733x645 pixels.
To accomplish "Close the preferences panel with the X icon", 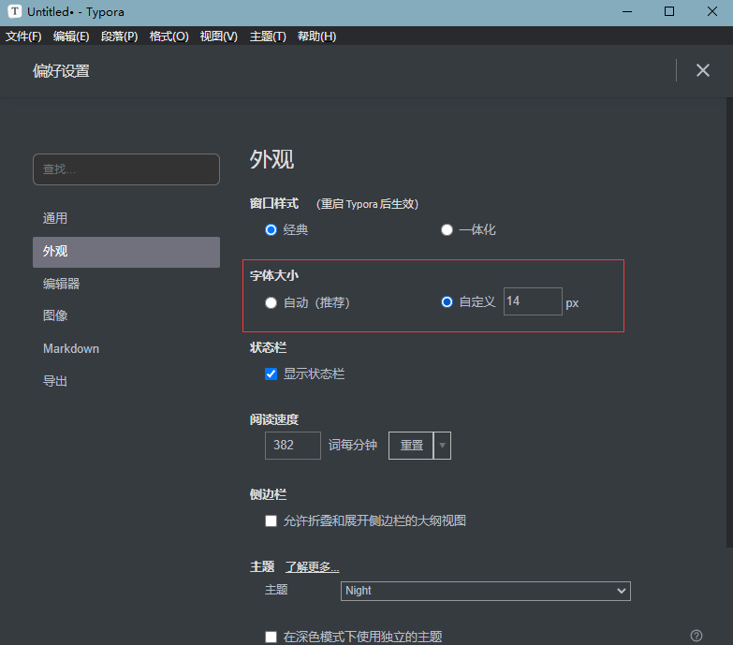I will [x=703, y=70].
